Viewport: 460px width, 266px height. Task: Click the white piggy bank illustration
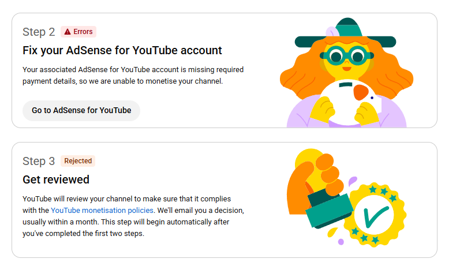(x=346, y=101)
